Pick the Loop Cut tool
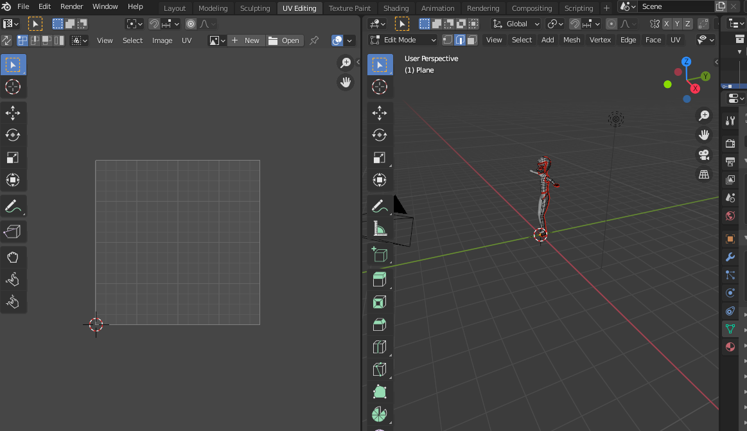Image resolution: width=747 pixels, height=431 pixels. click(379, 347)
